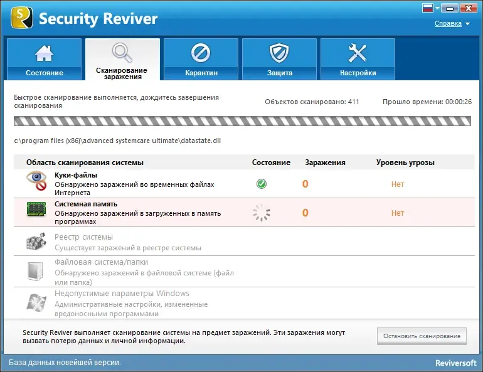Click the scan warning text at bottom

tap(184, 337)
